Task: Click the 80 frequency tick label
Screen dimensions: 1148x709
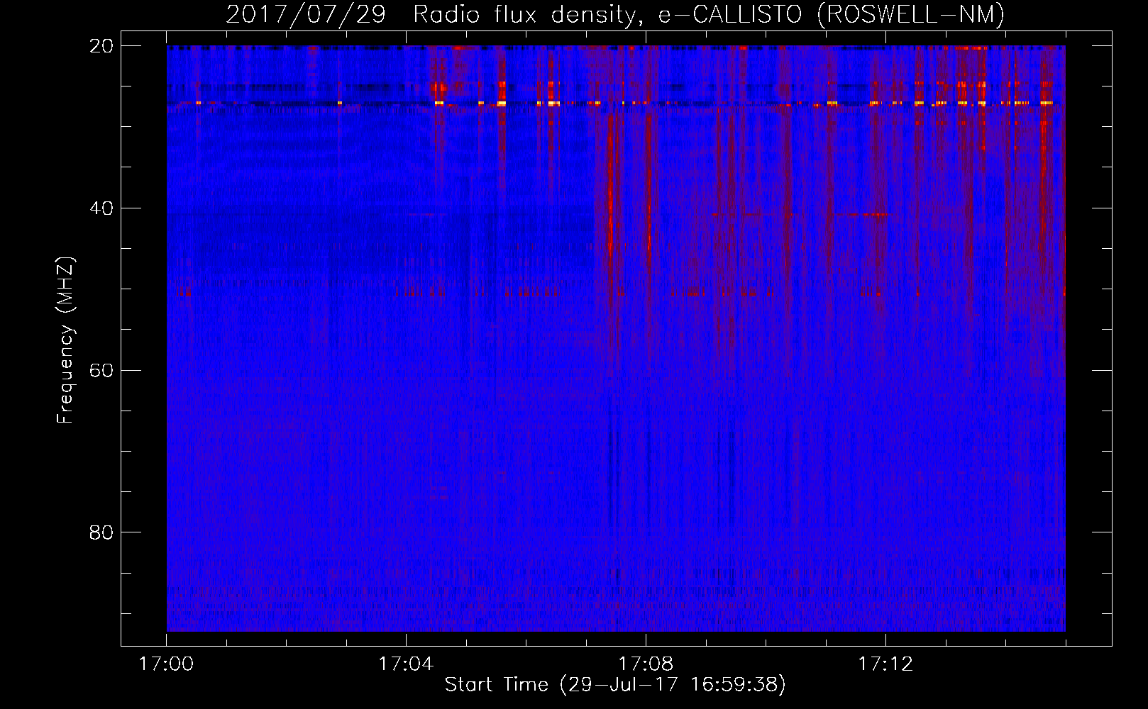Action: pos(101,532)
